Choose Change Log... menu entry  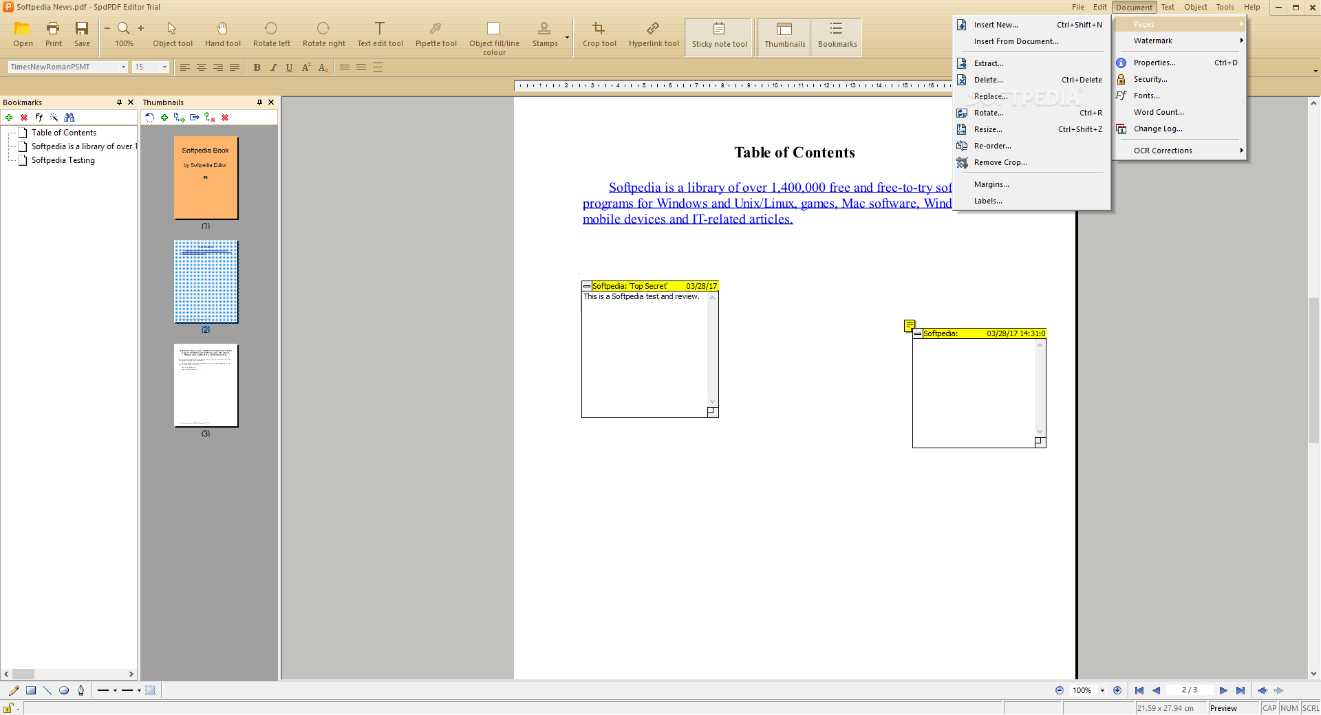(1180, 129)
